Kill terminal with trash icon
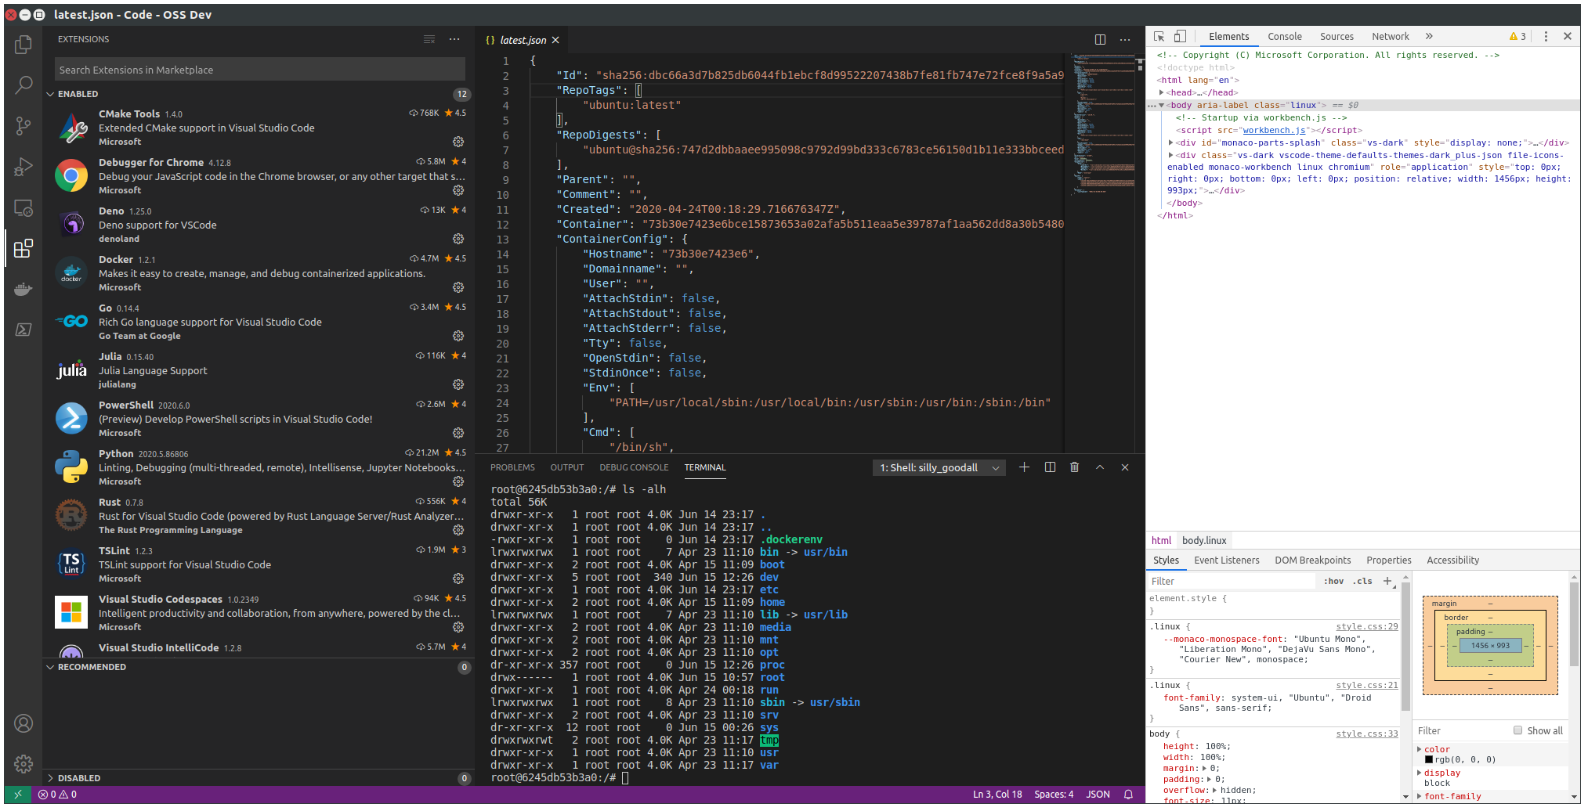Screen dimensions: 1588x811 pyautogui.click(x=1075, y=467)
